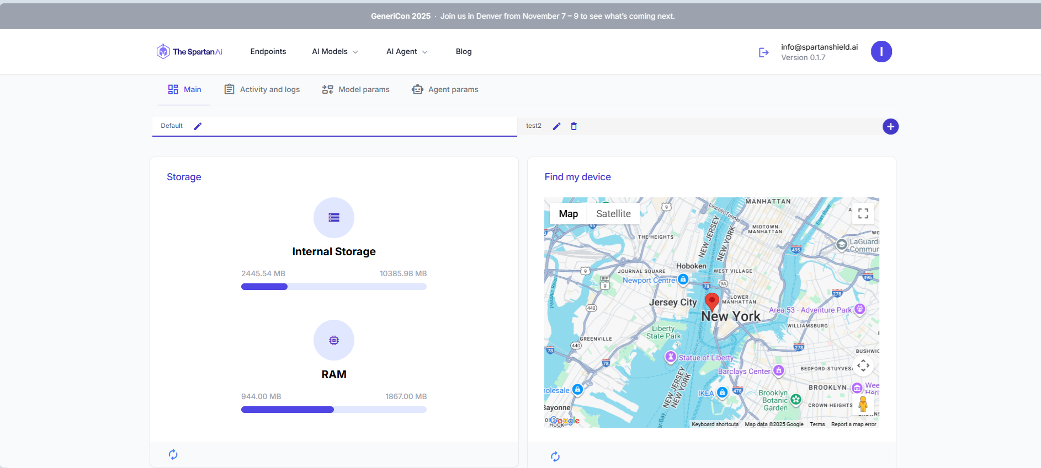This screenshot has height=468, width=1041.
Task: Refresh the Storage card
Action: [x=173, y=454]
